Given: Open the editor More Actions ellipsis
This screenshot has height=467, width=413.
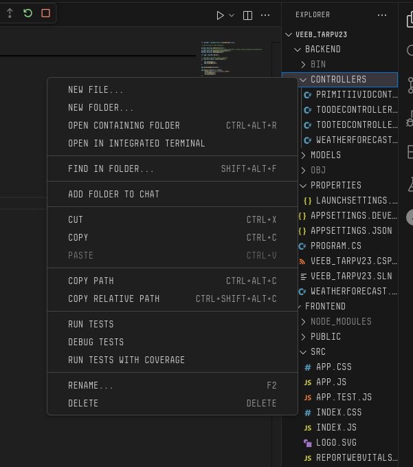Looking at the screenshot, I should pos(265,15).
